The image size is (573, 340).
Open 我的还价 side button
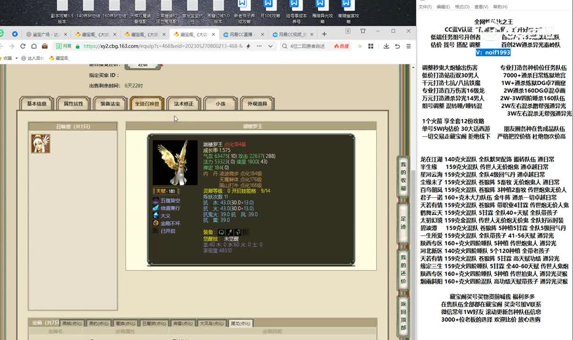[403, 270]
